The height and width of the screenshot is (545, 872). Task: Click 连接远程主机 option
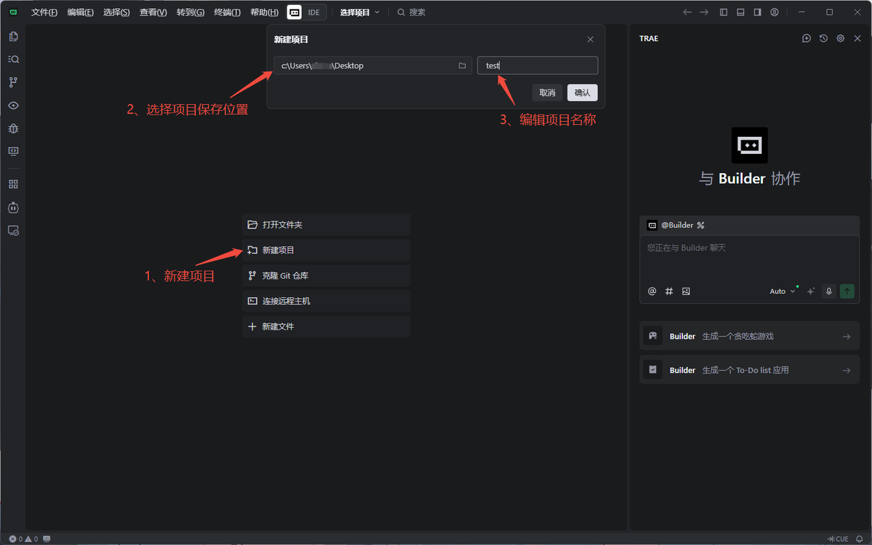coord(326,301)
